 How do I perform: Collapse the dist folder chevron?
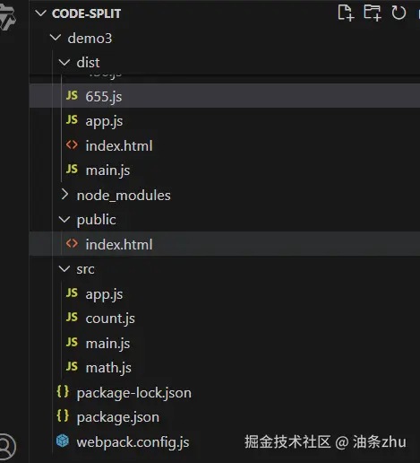coord(64,63)
